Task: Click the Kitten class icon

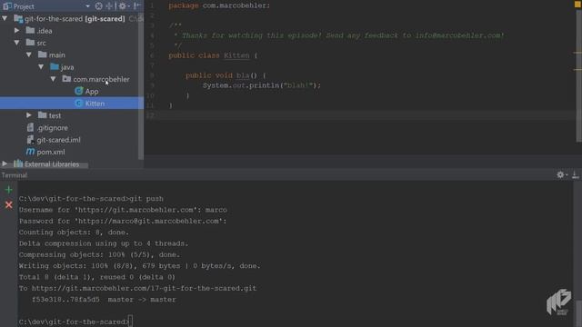Action: pyautogui.click(x=79, y=103)
